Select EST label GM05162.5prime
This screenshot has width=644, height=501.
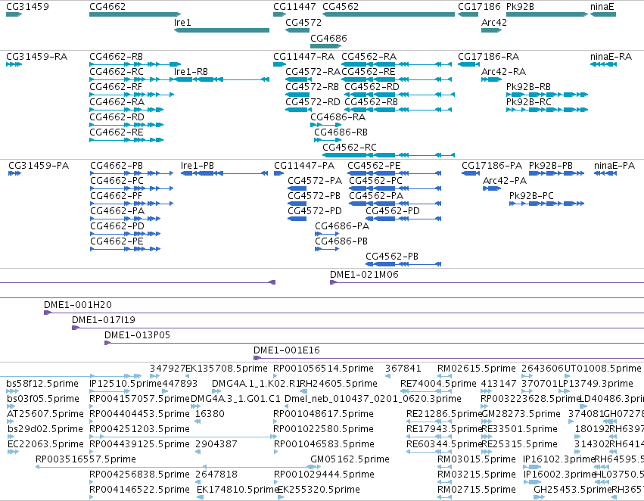click(x=350, y=459)
